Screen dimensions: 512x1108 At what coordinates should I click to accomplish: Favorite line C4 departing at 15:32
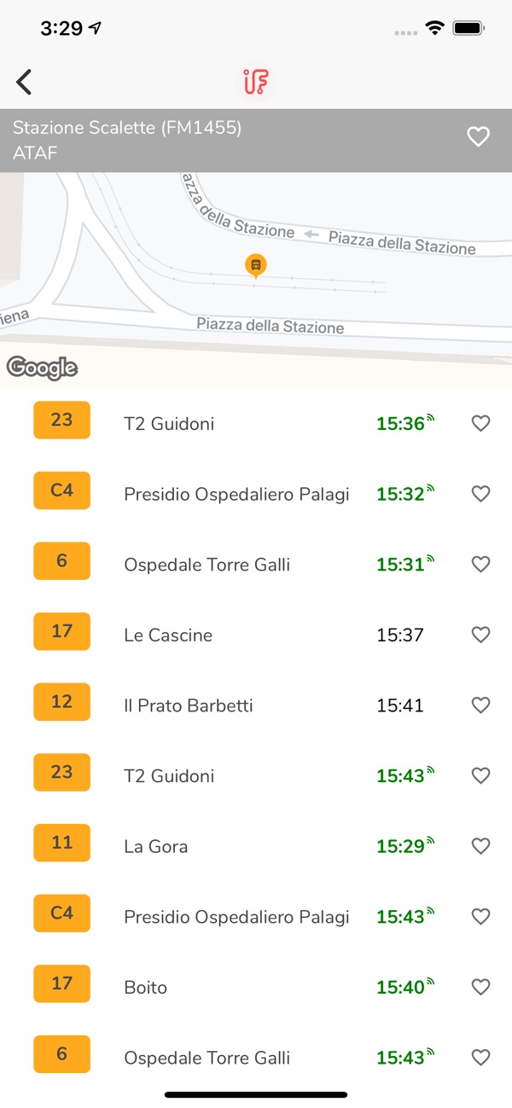click(x=481, y=494)
